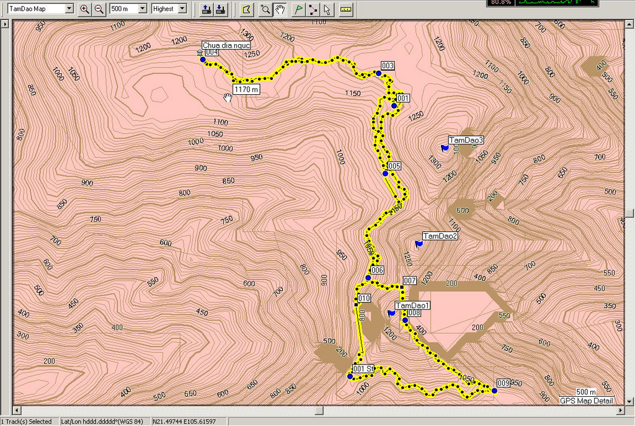Click the left-arrow pane button above the map

[x=5, y=24]
